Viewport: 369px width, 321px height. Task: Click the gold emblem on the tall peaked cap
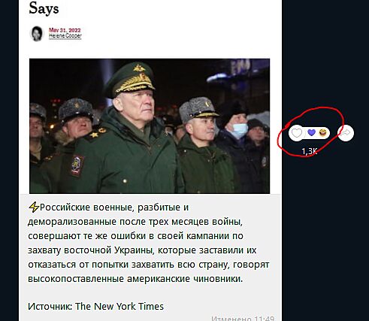pos(139,68)
